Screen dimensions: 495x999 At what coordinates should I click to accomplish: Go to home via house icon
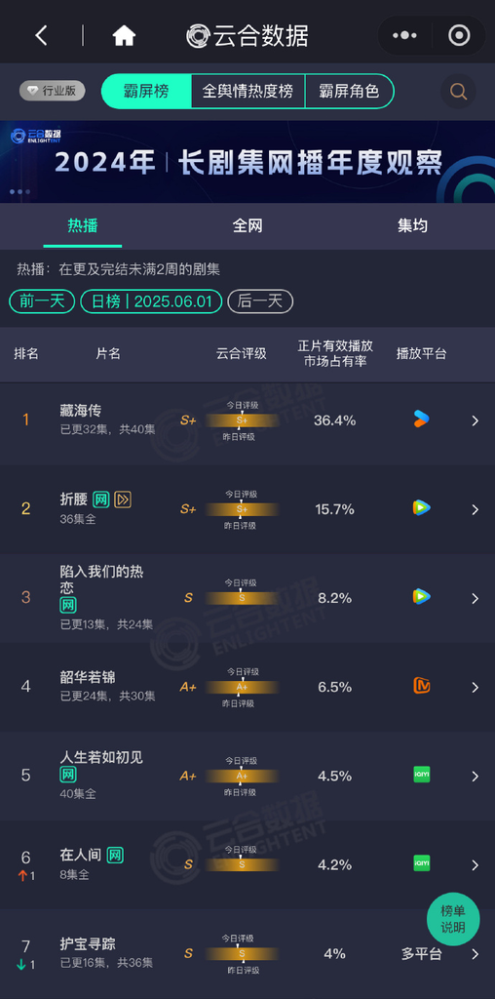tap(124, 36)
